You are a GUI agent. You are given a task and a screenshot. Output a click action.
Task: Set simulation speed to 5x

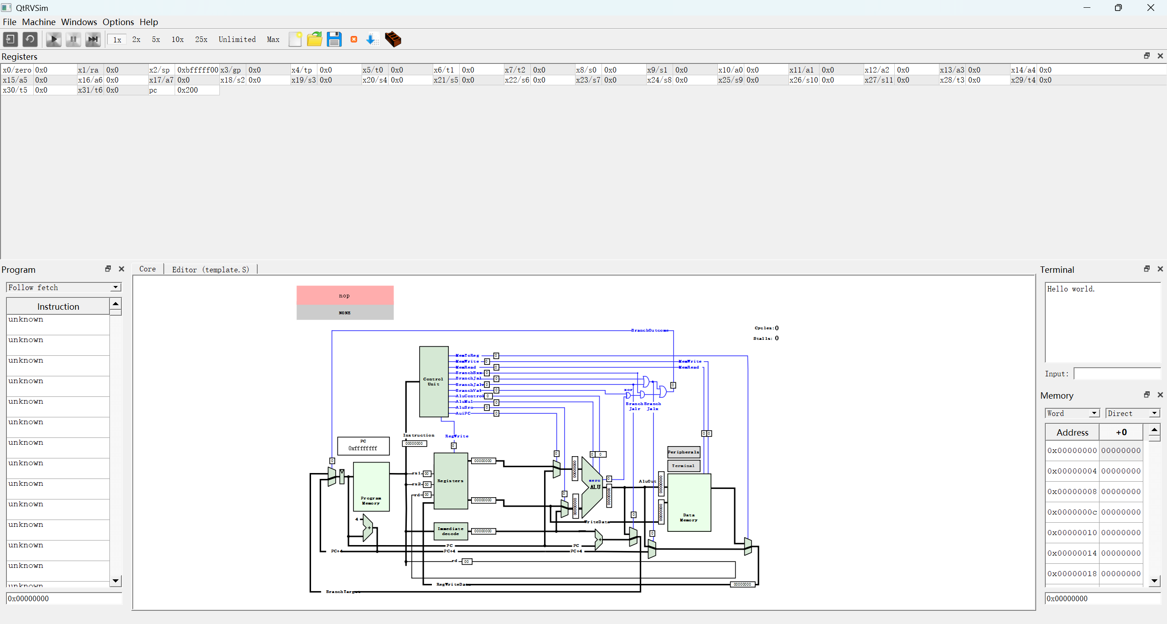(156, 40)
